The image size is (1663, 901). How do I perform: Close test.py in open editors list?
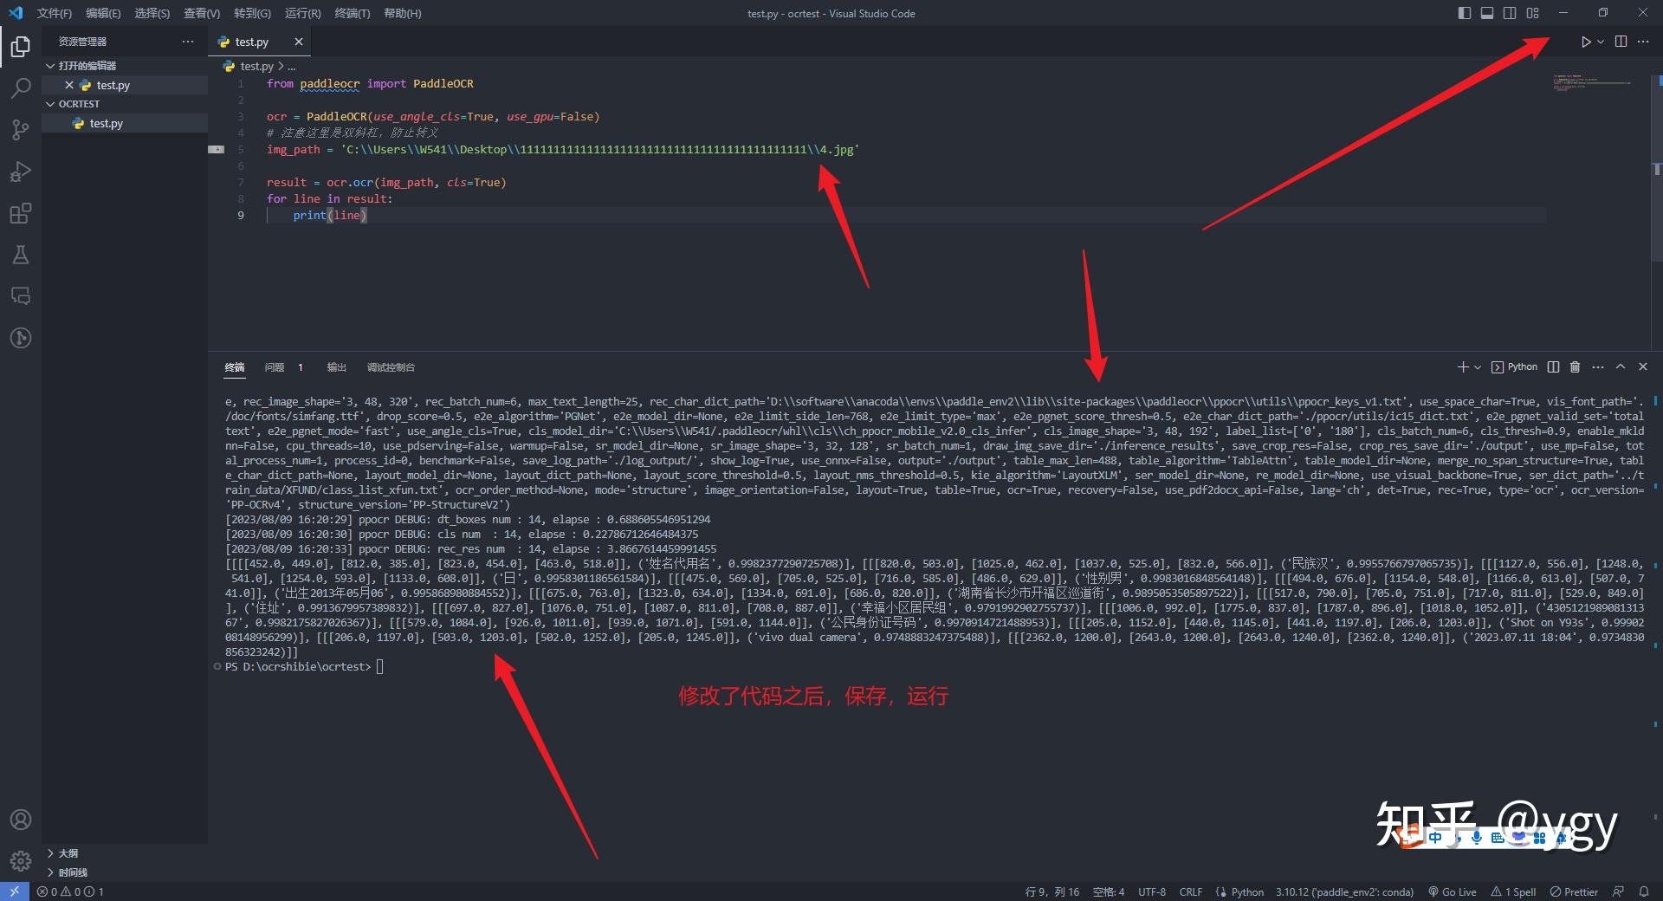(69, 85)
